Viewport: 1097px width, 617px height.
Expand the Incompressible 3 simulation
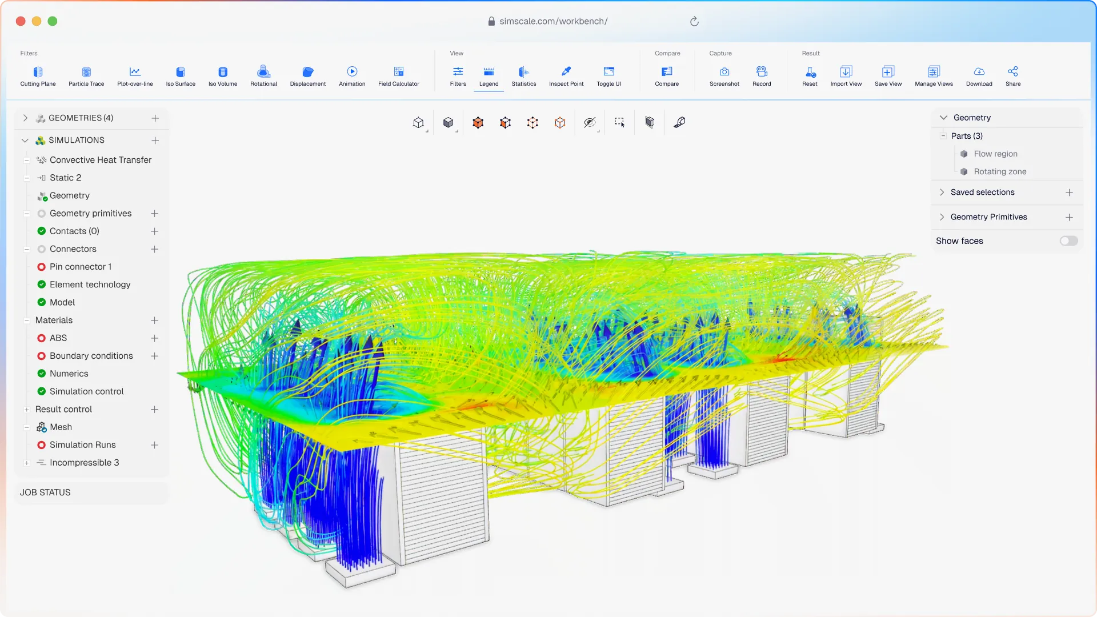[27, 463]
